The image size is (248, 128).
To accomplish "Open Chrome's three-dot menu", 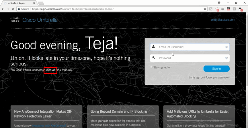I will point(246,9).
